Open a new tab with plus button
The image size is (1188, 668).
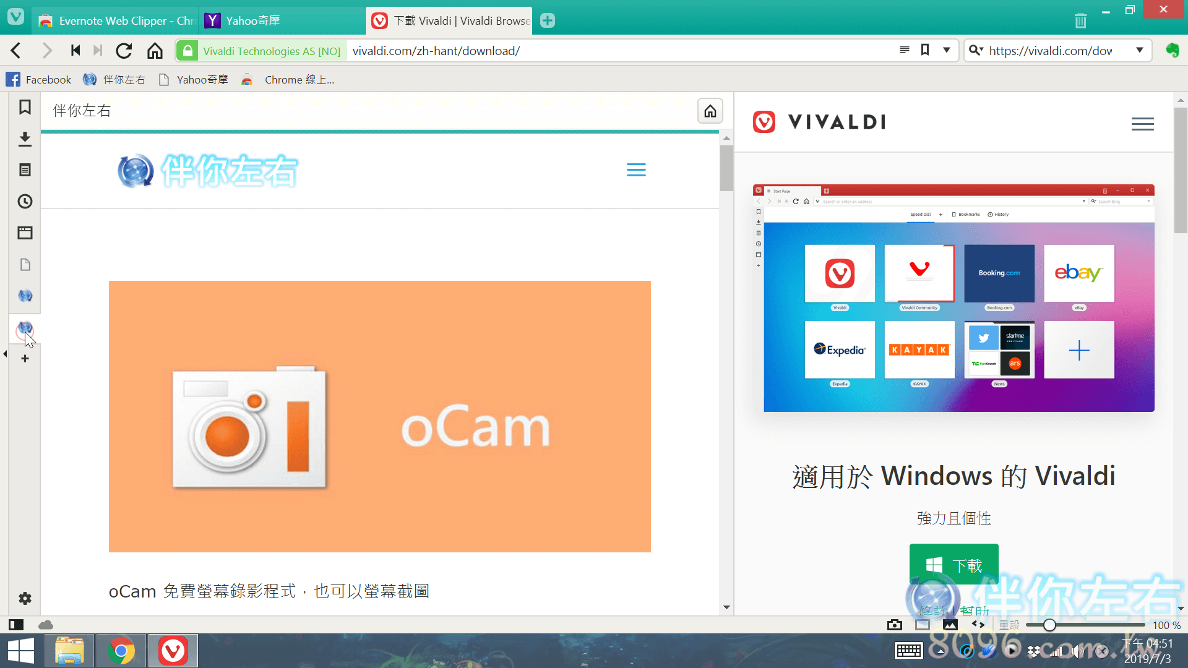[x=548, y=20]
